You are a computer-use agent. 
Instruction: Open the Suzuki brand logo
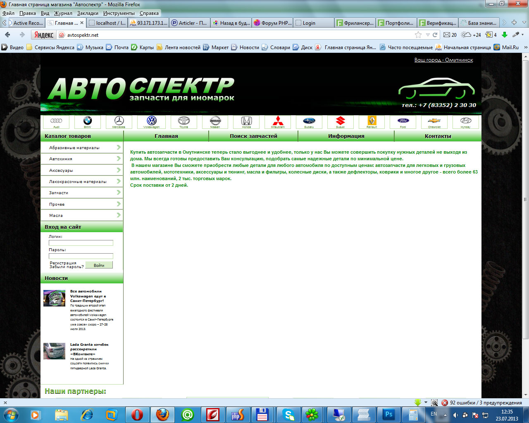pos(341,122)
